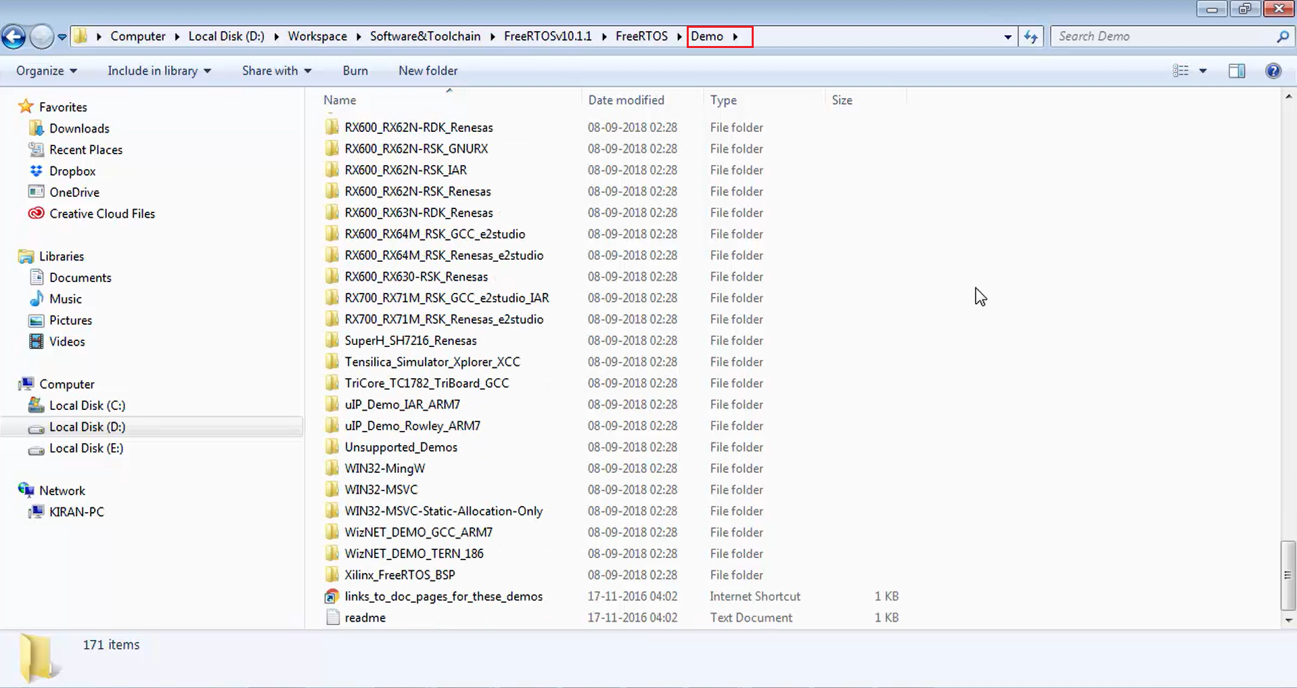1297x688 pixels.
Task: Open Include in library menu
Action: [159, 71]
